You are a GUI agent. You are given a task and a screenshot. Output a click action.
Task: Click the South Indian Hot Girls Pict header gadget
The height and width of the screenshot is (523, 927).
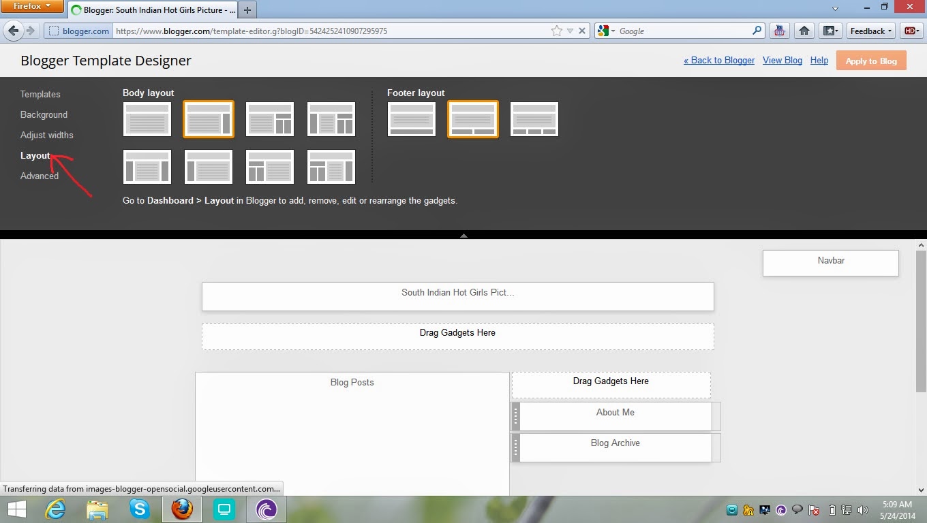click(x=457, y=296)
